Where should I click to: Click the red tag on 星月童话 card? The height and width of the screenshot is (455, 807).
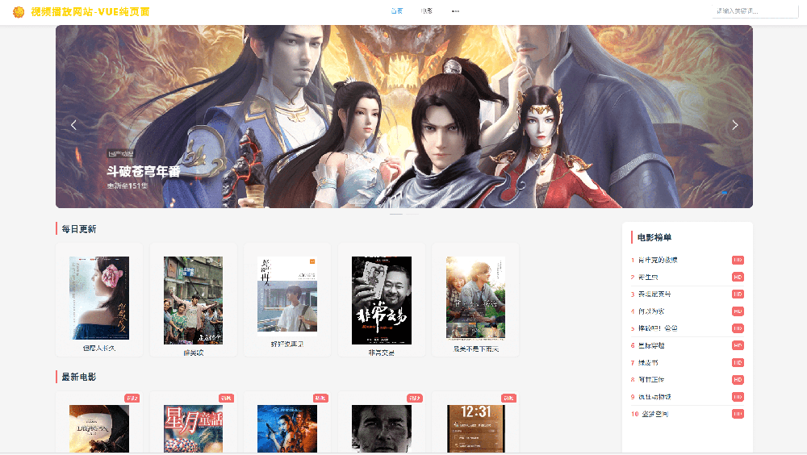click(227, 398)
